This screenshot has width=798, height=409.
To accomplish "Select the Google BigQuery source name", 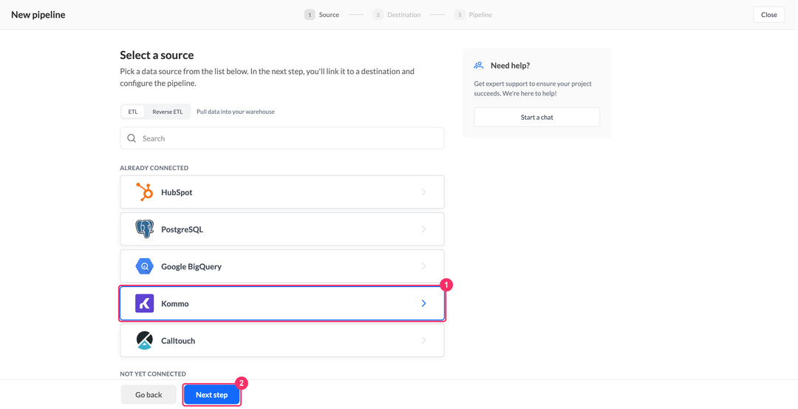I will click(x=191, y=266).
